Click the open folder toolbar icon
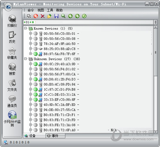This screenshot has height=147, width=160. click(x=49, y=16)
